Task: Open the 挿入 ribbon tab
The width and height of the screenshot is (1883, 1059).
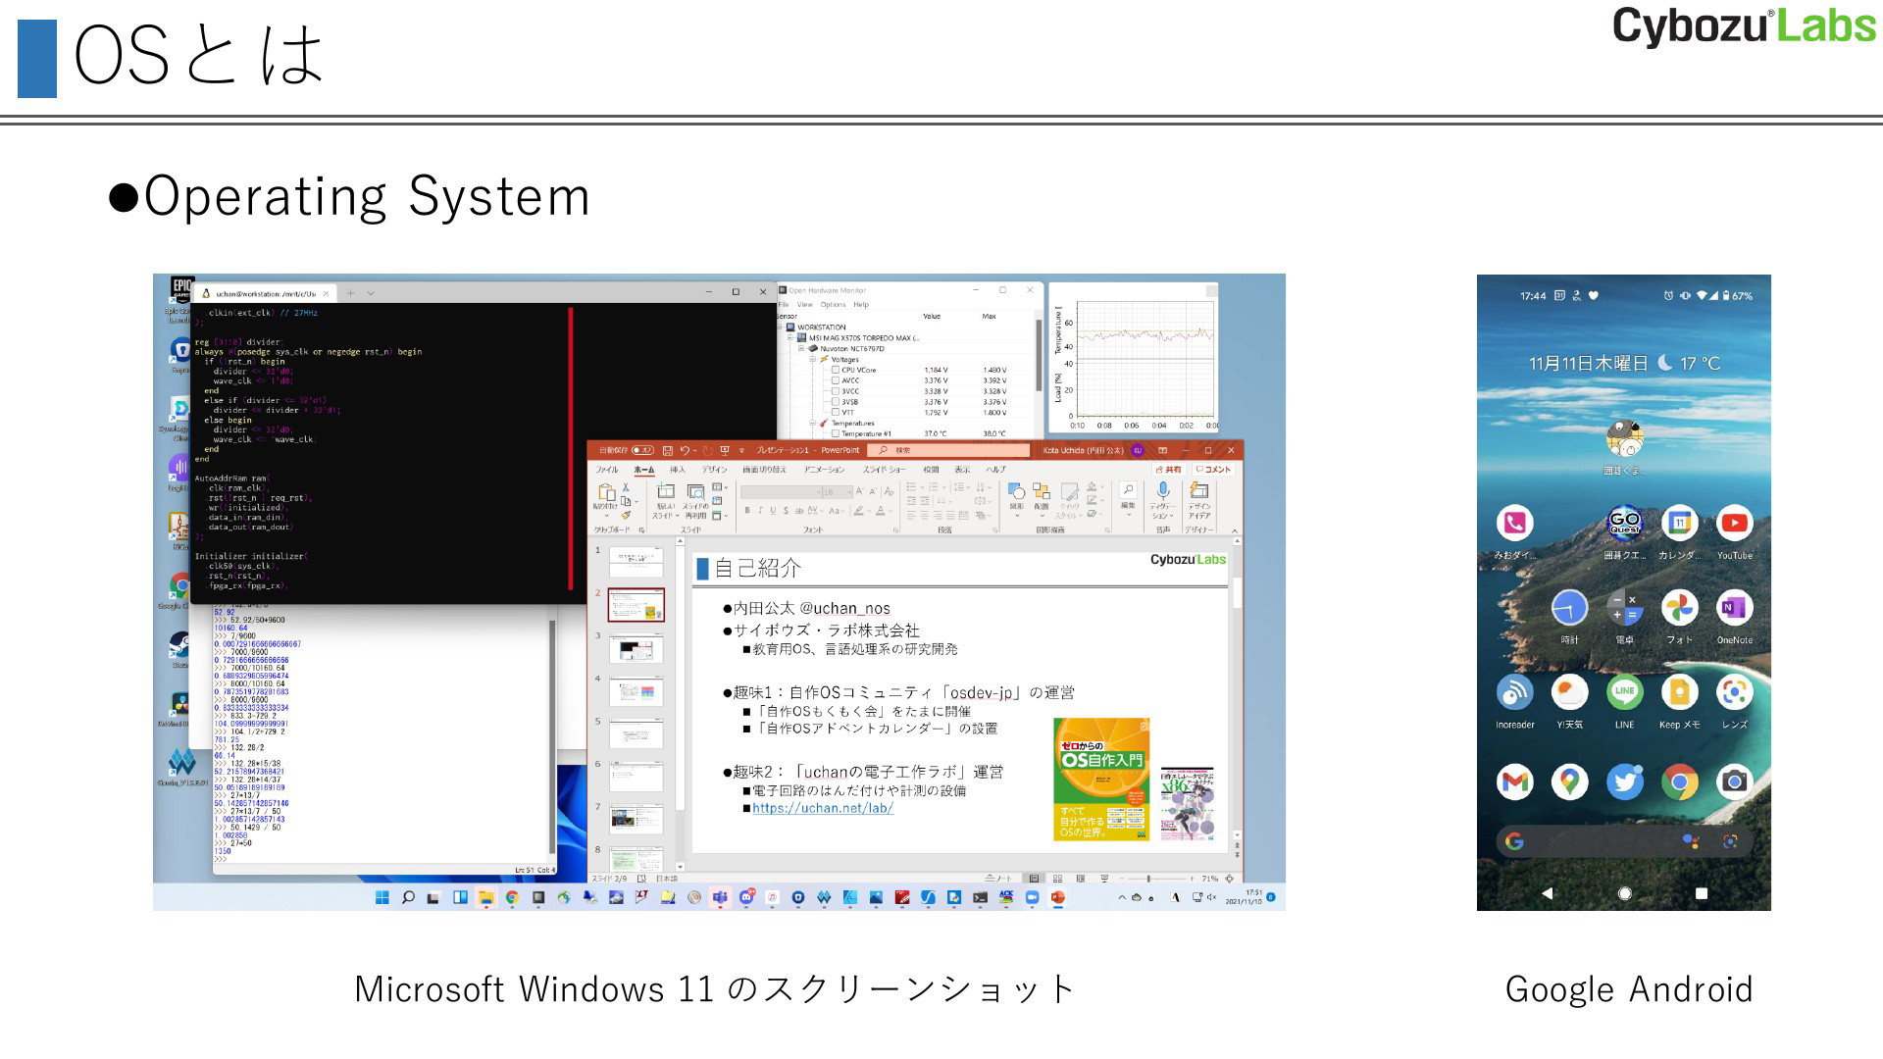Action: [x=678, y=470]
